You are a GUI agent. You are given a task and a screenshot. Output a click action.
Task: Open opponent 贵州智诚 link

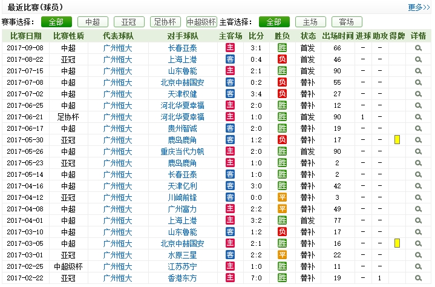pyautogui.click(x=183, y=128)
